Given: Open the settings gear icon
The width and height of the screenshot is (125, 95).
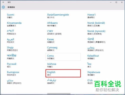Looking at the screenshot, I should pos(3,7).
